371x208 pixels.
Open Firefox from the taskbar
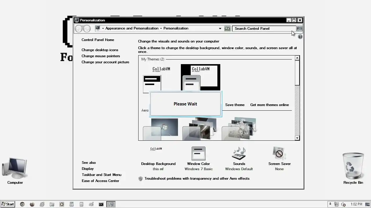pos(32,204)
